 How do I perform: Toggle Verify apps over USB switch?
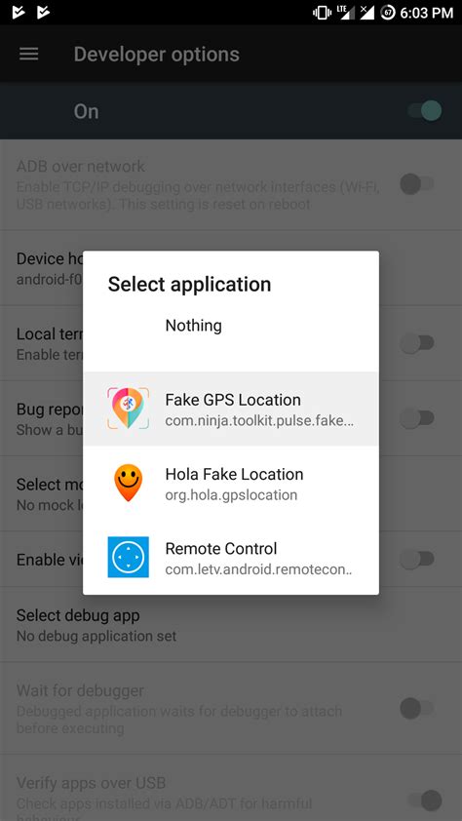point(424,801)
